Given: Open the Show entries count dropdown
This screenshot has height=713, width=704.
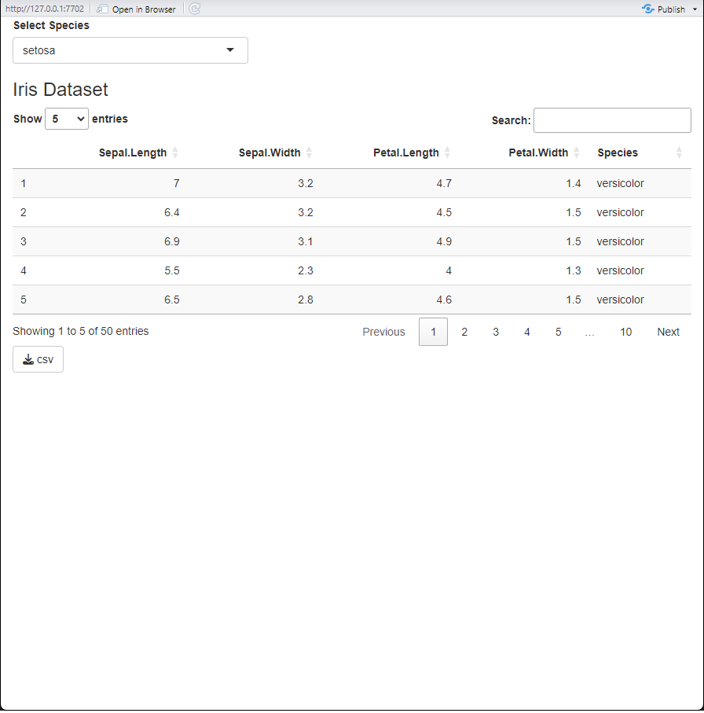Looking at the screenshot, I should [x=67, y=119].
